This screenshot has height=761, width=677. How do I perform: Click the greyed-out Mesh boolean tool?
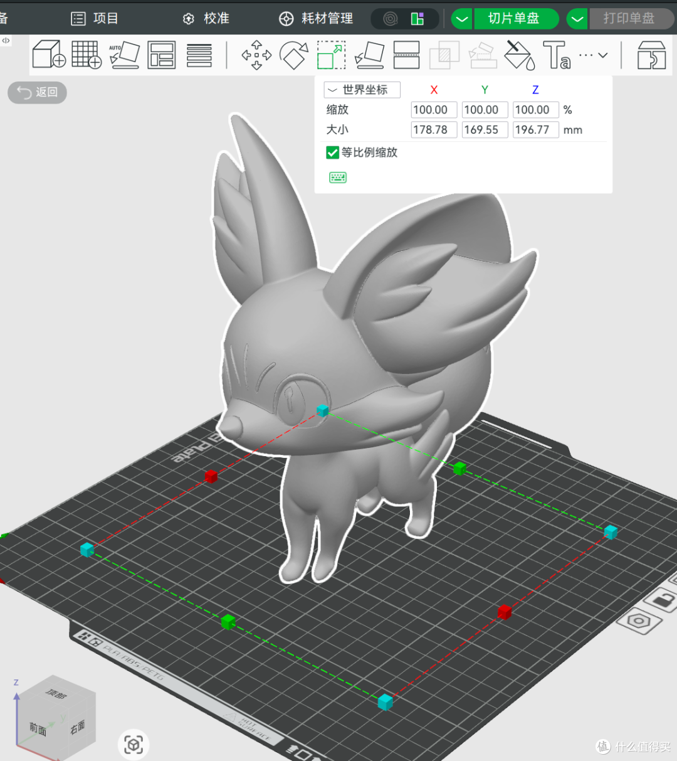click(444, 55)
